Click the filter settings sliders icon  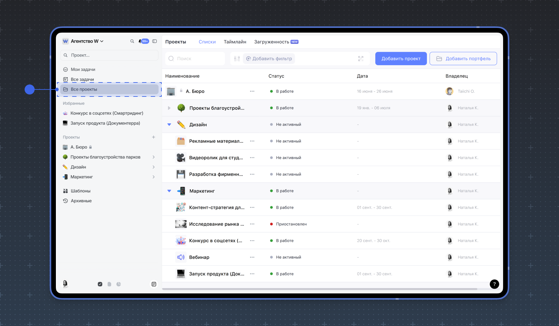[x=237, y=59]
